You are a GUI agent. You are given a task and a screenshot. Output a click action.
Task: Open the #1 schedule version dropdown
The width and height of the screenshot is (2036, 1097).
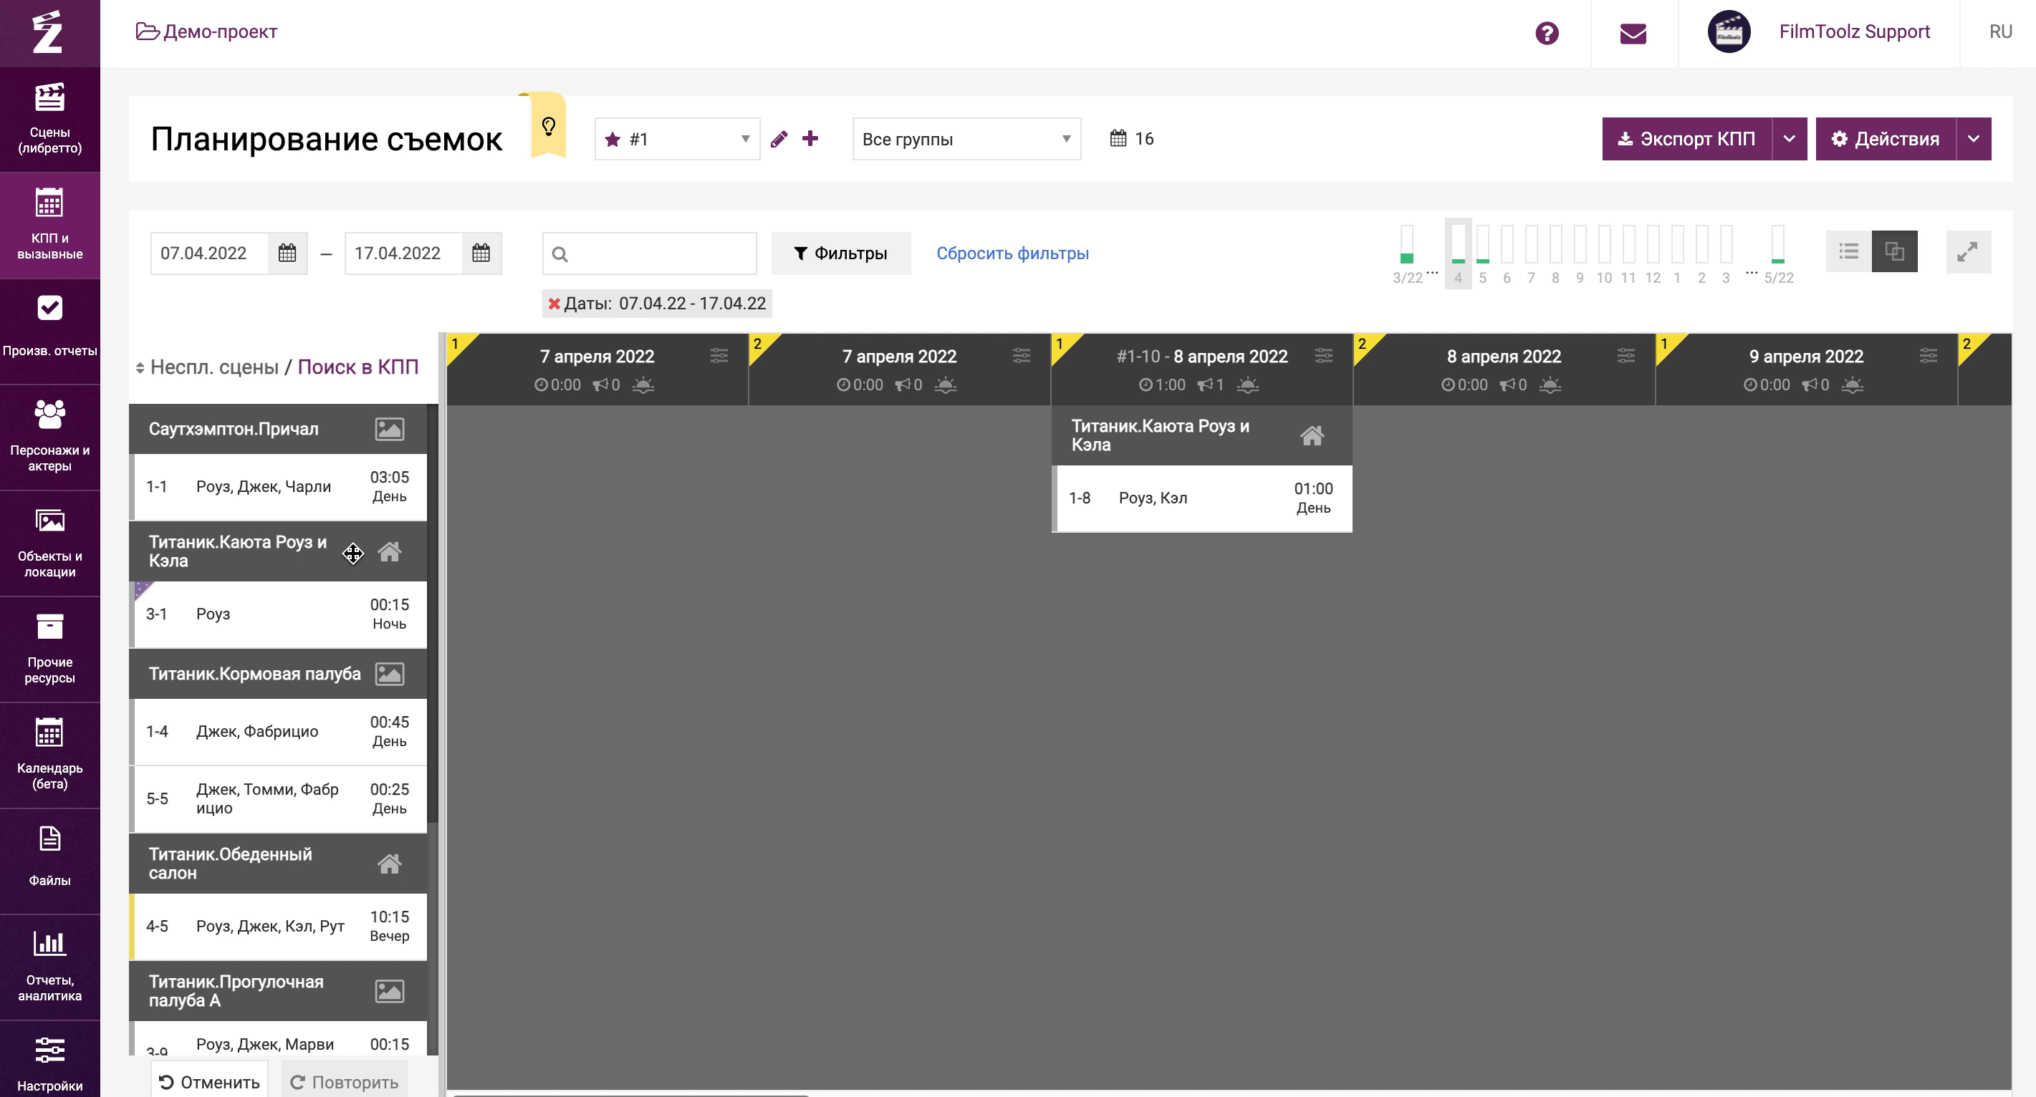tap(676, 139)
